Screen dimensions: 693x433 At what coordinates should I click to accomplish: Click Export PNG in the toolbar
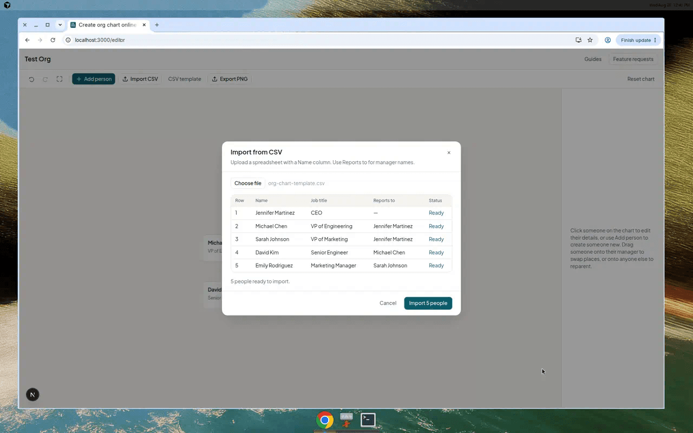tap(230, 79)
